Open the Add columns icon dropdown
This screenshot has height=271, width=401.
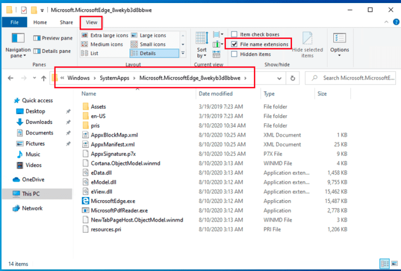click(x=218, y=45)
